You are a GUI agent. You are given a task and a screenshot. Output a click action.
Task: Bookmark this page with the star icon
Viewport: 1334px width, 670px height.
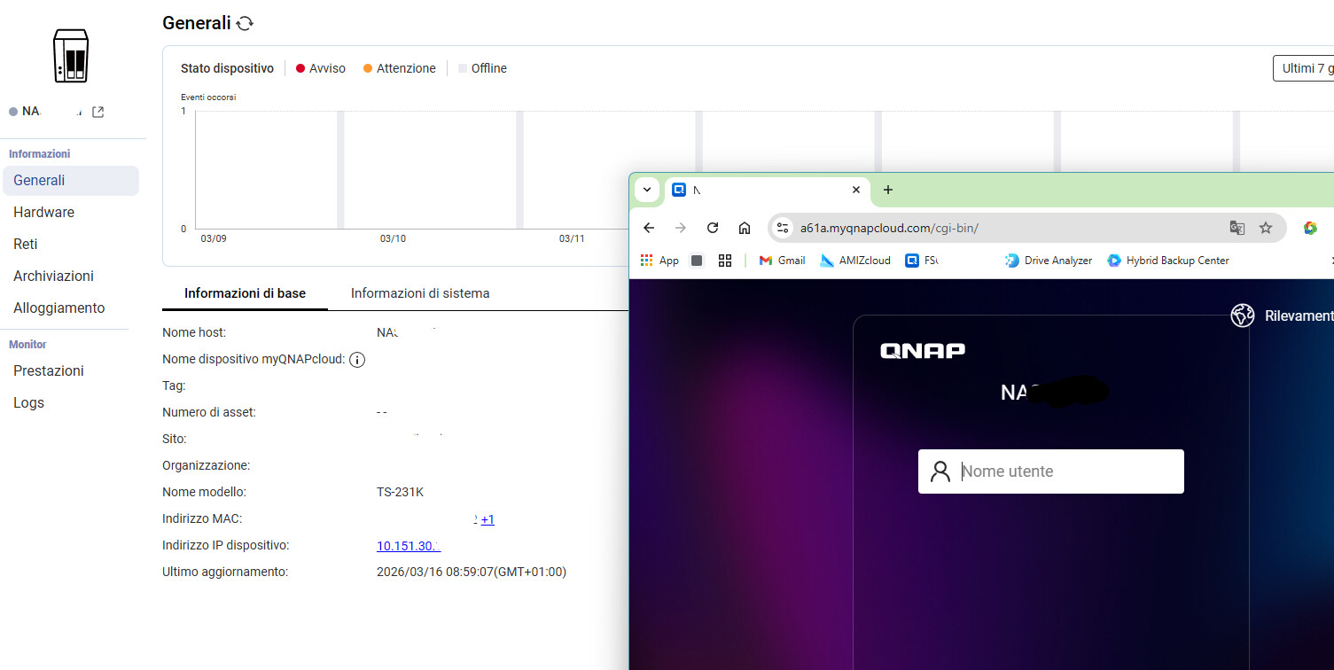[1266, 228]
